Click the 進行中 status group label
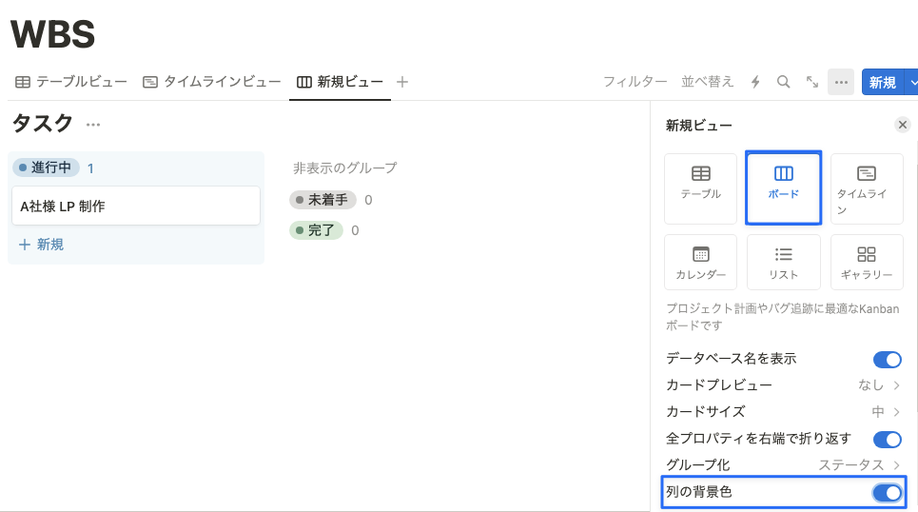The height and width of the screenshot is (512, 918). coord(46,167)
